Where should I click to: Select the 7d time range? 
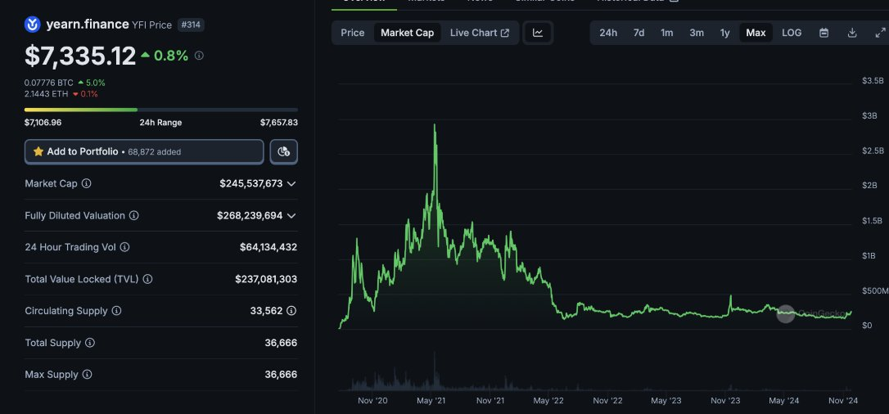639,33
